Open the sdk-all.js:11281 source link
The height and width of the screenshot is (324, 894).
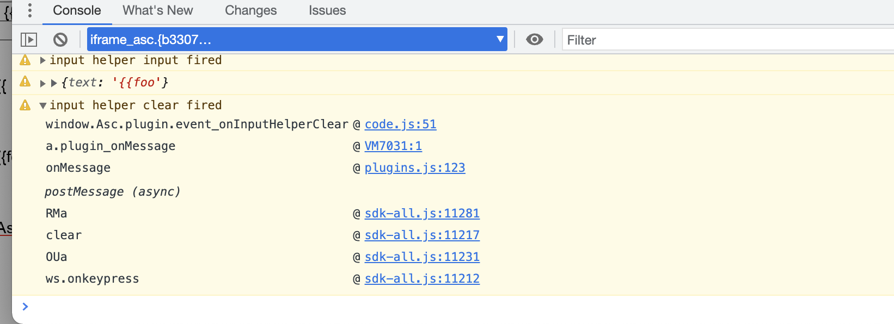(x=422, y=214)
